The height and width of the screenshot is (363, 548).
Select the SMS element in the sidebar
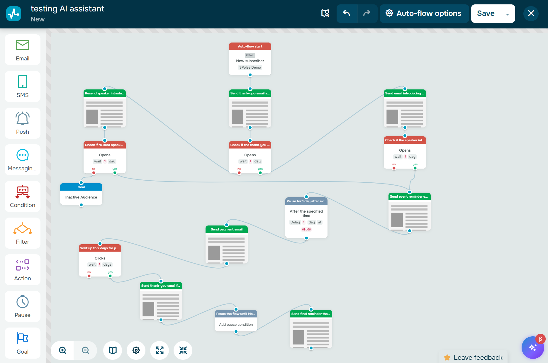click(22, 86)
